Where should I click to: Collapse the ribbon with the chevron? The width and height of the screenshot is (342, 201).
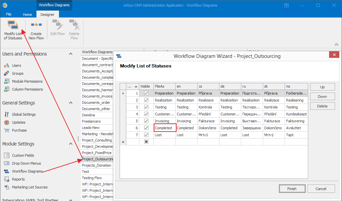tap(337, 44)
